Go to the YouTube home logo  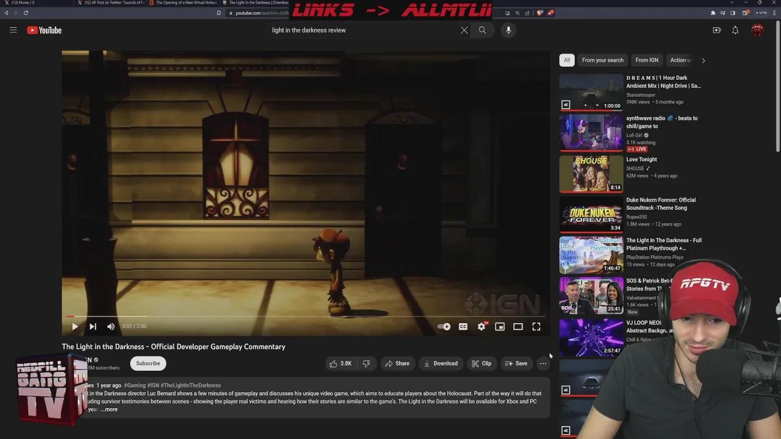coord(44,30)
